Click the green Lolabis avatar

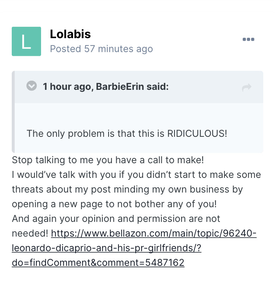coord(26,41)
